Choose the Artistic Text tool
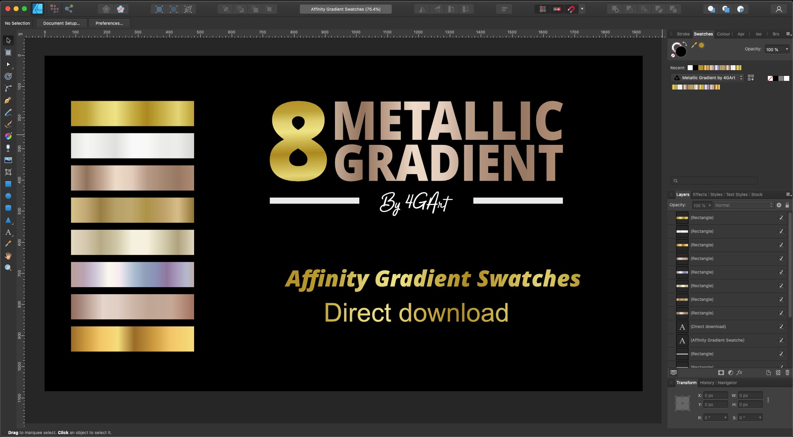The height and width of the screenshot is (437, 793). click(x=8, y=232)
